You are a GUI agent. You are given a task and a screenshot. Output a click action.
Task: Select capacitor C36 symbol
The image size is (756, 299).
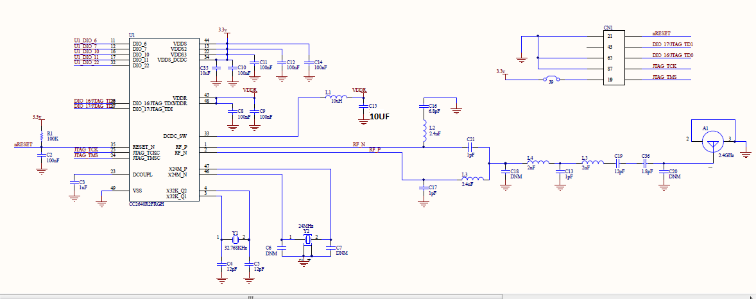tap(646, 163)
